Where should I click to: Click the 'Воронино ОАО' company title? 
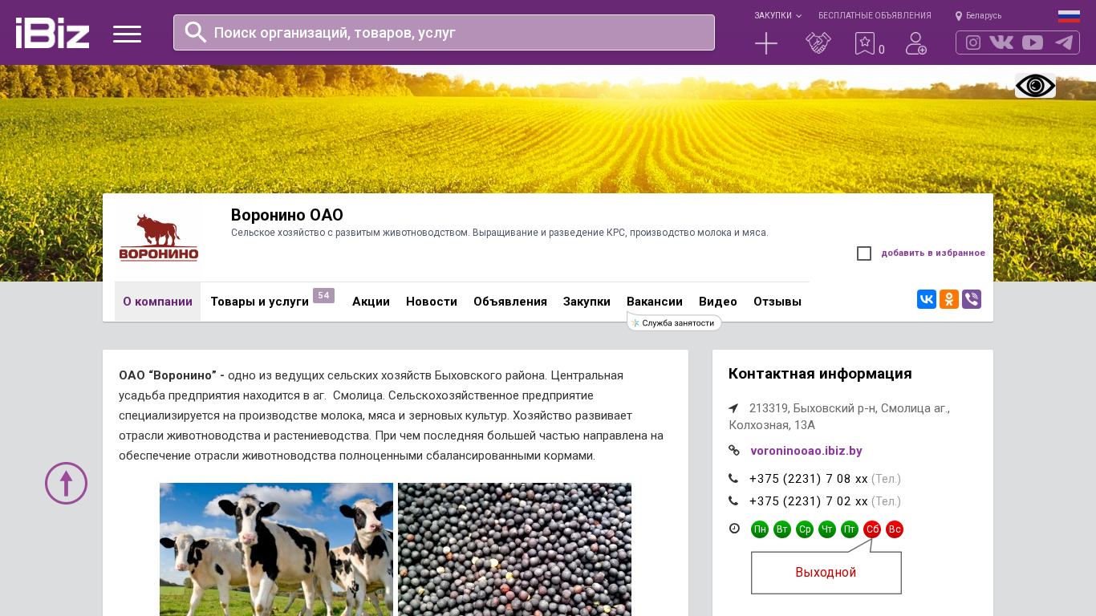287,215
